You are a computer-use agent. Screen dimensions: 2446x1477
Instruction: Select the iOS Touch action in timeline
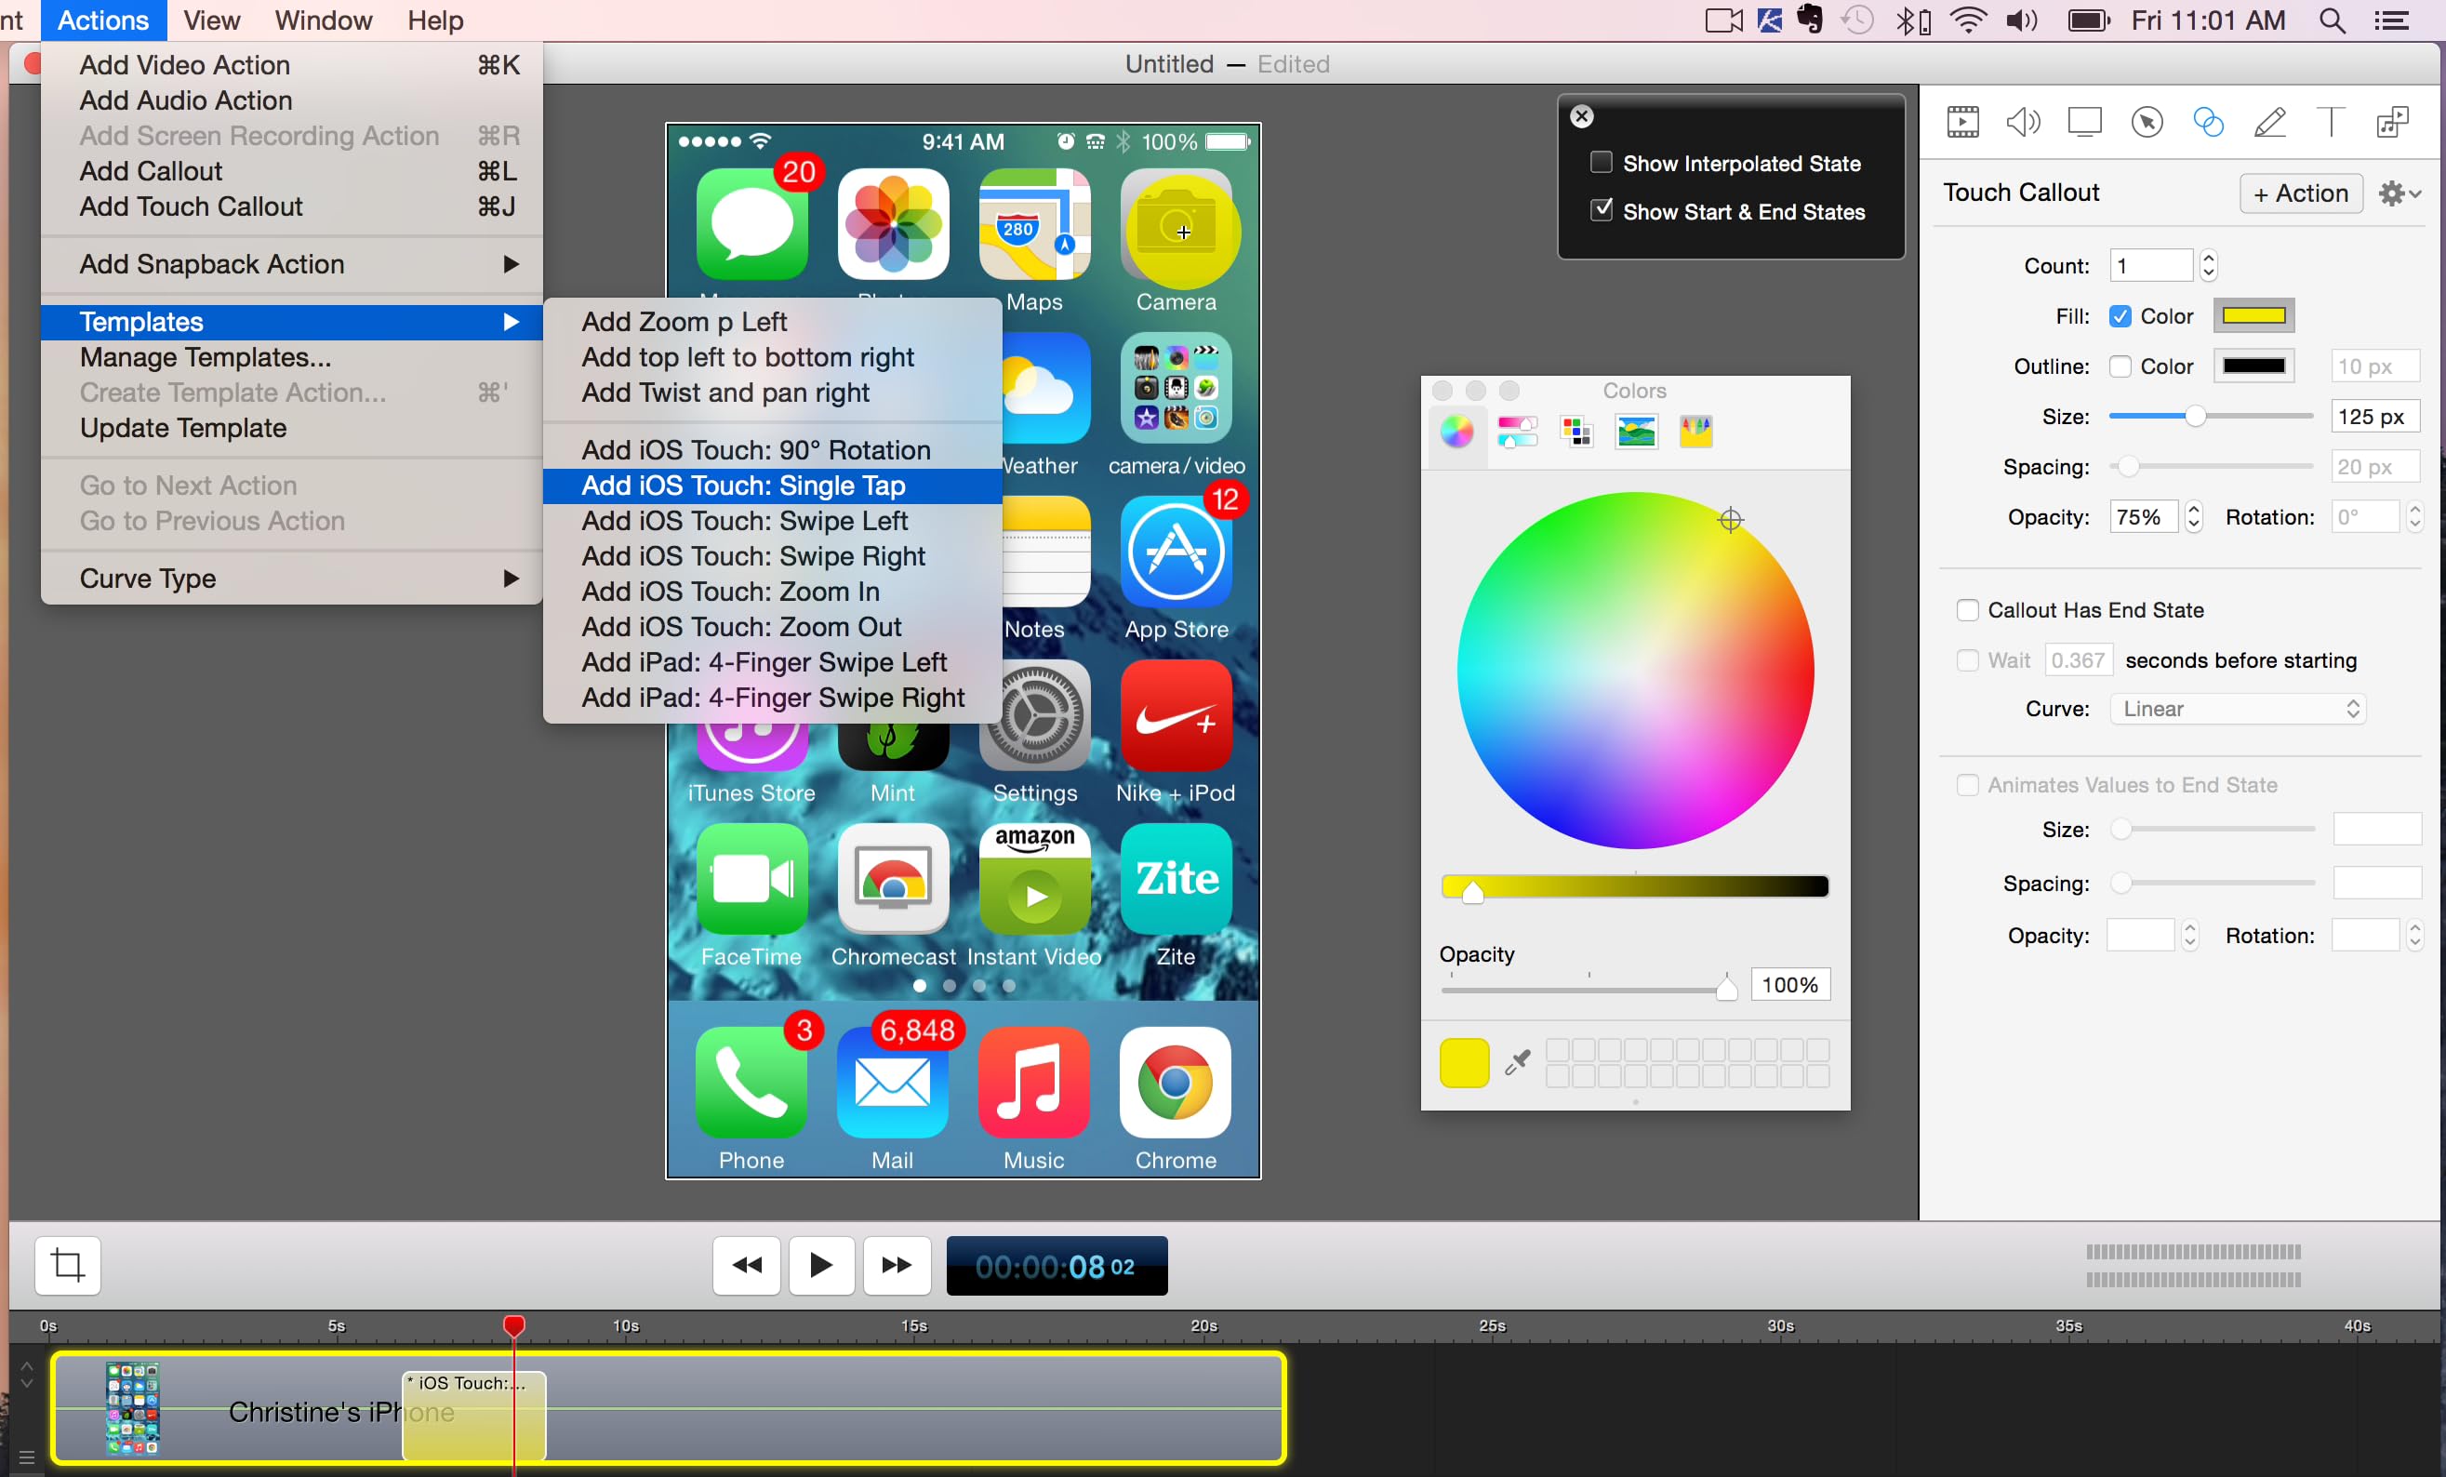point(473,1416)
